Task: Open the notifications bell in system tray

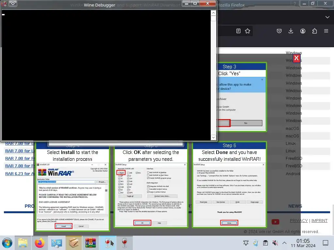Action: [246, 243]
